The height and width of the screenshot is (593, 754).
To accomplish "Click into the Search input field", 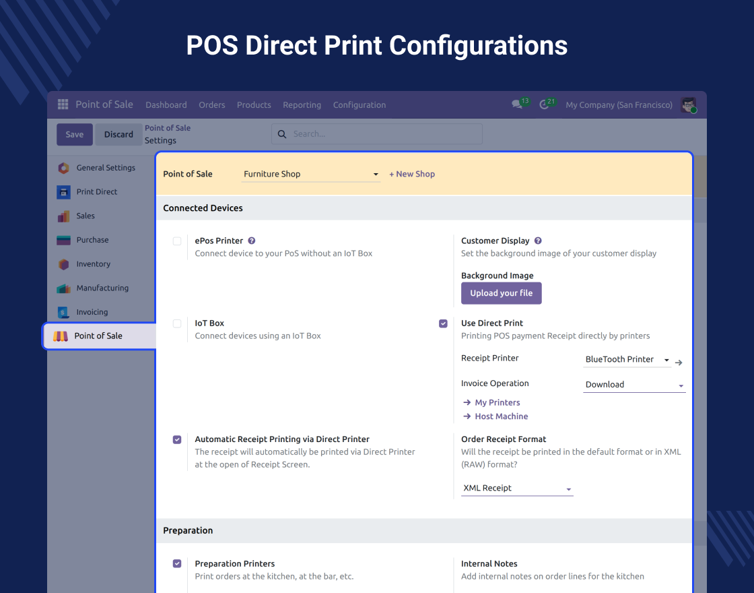I will click(x=384, y=134).
